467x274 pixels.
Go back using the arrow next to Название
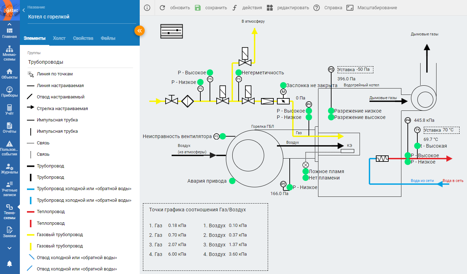(23, 11)
